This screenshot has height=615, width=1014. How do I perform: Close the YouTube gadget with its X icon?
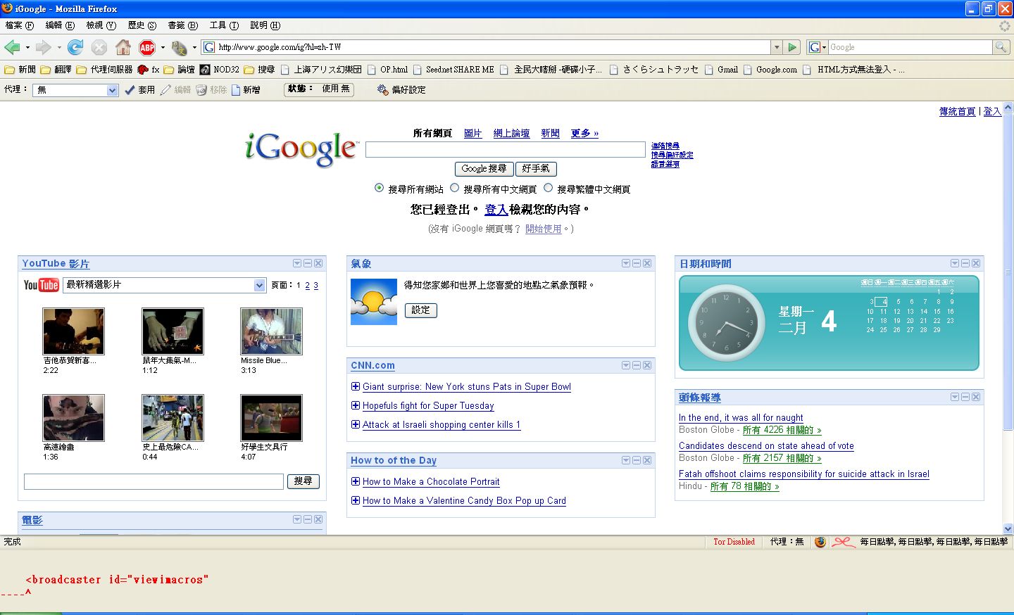pos(318,263)
